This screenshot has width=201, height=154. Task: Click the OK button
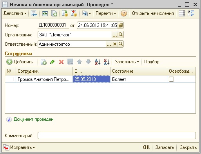pos(146,147)
